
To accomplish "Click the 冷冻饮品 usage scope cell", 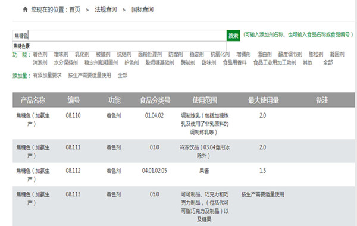I will click(x=205, y=151).
